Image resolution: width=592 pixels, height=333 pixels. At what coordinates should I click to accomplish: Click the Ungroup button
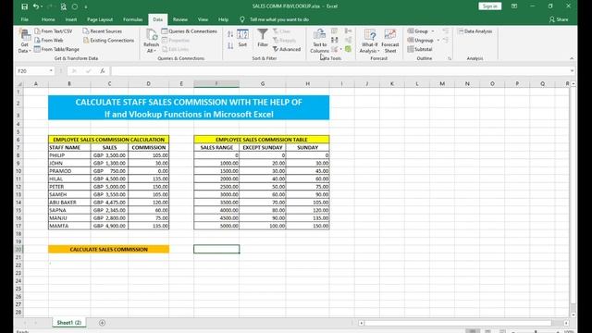[420, 40]
